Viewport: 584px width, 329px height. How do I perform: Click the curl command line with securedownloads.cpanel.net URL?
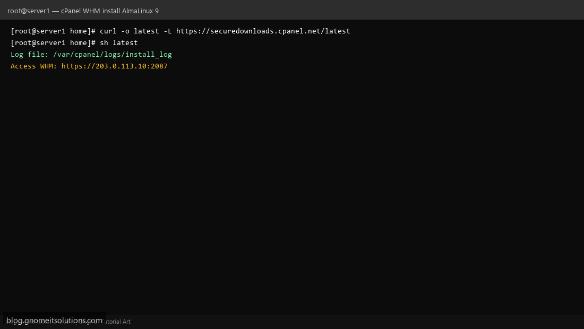coord(181,31)
